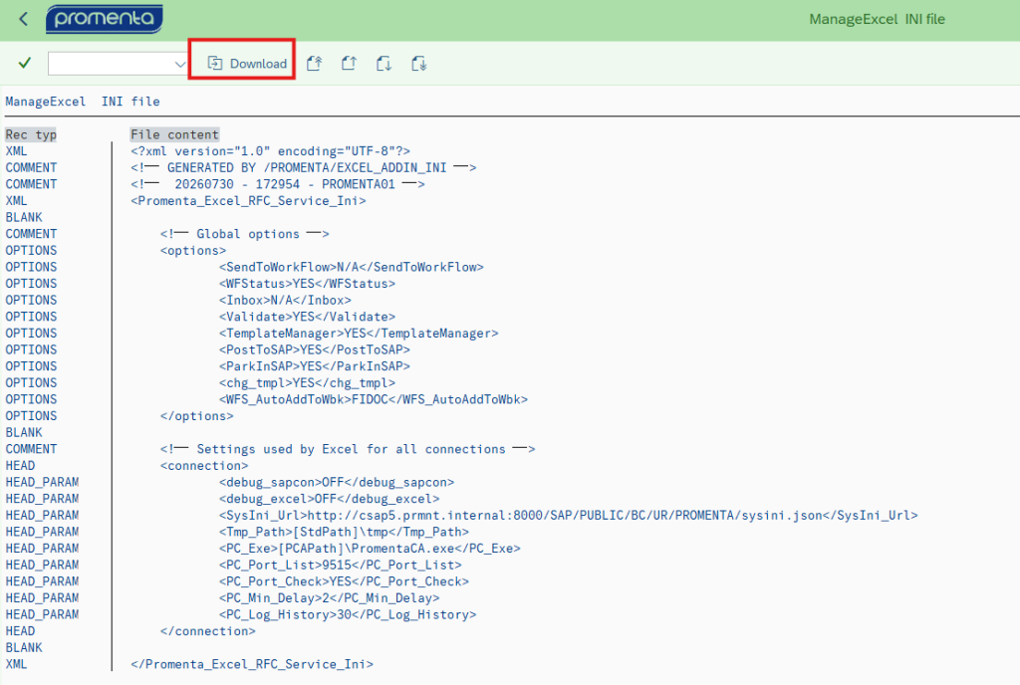Open the command field dropdown arrow
The image size is (1020, 685).
tap(180, 64)
